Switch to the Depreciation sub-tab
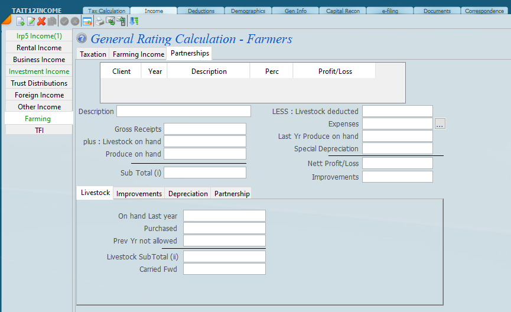Image resolution: width=511 pixels, height=312 pixels. pyautogui.click(x=188, y=194)
